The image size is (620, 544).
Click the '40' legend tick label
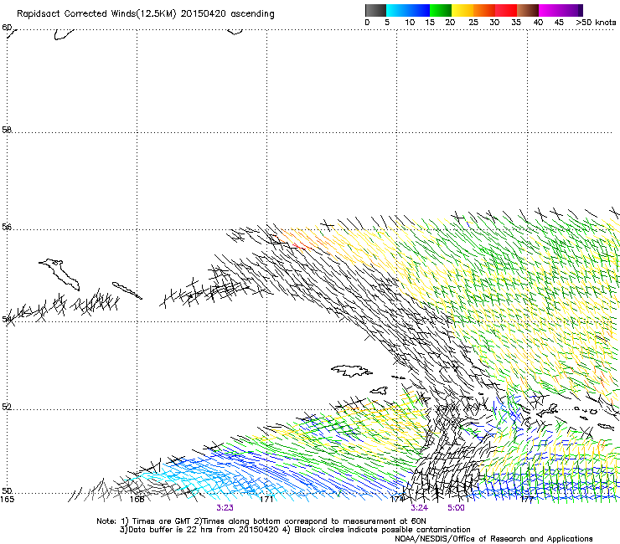pos(538,23)
